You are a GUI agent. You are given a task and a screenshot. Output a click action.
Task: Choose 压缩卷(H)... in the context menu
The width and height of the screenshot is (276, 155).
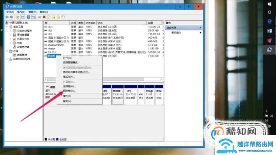coord(69,86)
